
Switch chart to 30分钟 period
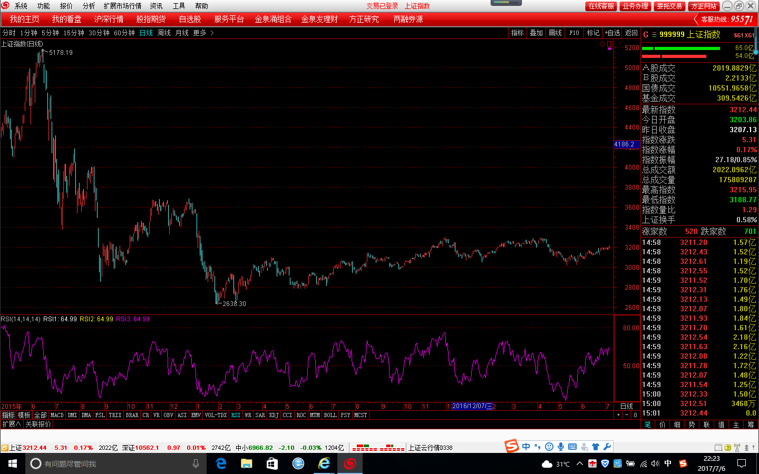click(99, 33)
